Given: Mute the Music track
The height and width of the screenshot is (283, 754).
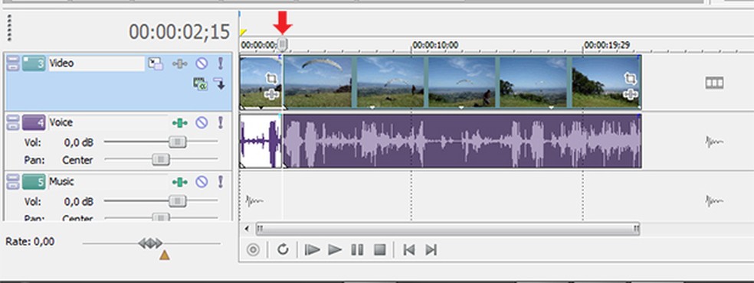Looking at the screenshot, I should (x=202, y=182).
